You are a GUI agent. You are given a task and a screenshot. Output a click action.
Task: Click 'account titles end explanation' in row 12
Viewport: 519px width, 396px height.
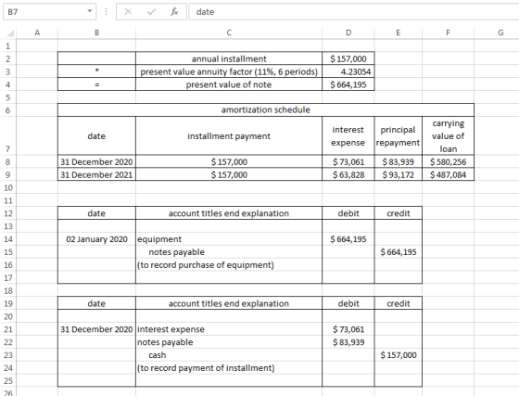pyautogui.click(x=229, y=213)
